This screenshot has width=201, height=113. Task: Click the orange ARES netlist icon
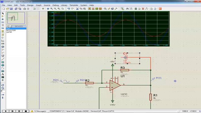click(160, 9)
